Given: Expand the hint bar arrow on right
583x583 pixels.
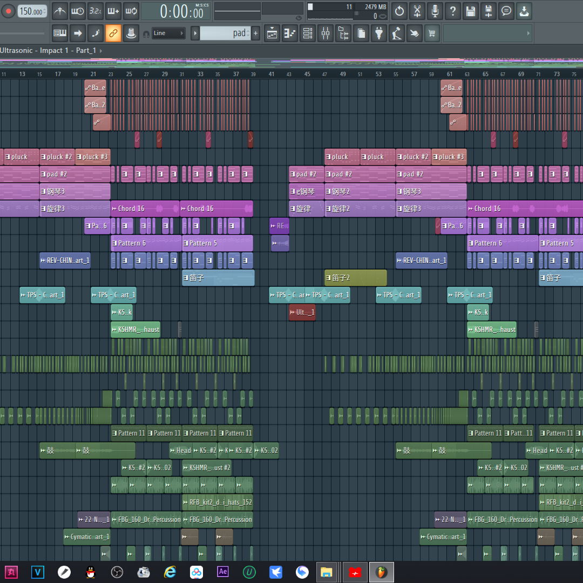Looking at the screenshot, I should point(528,33).
